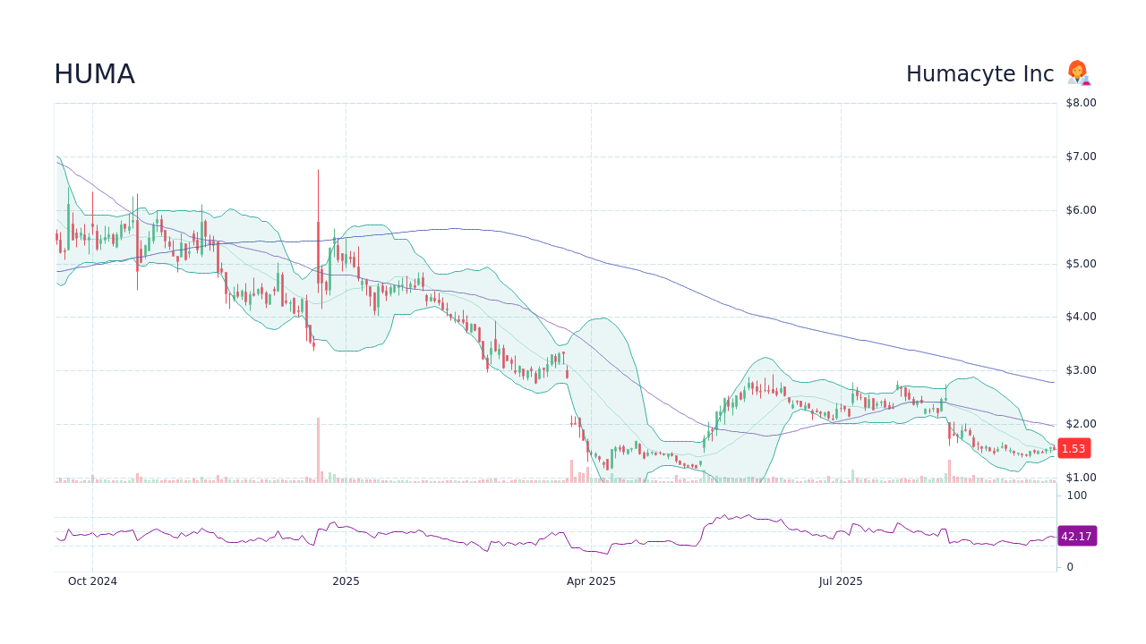
Task: Click the Oct 2024 date label
Action: pyautogui.click(x=93, y=580)
